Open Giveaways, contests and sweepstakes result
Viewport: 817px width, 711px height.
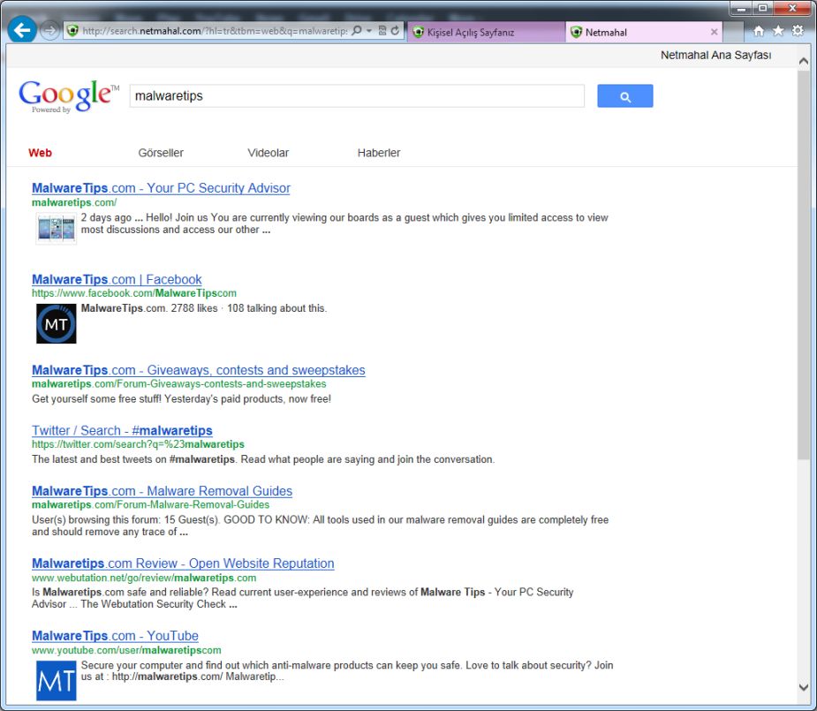pyautogui.click(x=199, y=370)
